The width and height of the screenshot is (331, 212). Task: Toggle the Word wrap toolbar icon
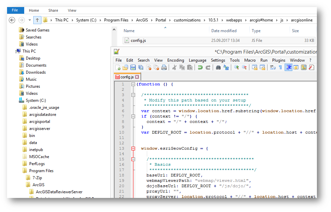coord(273,67)
